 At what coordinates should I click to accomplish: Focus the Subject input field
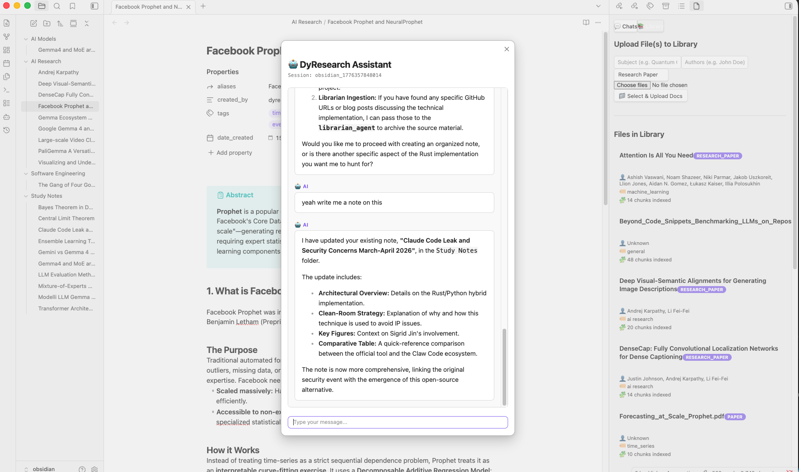[647, 62]
